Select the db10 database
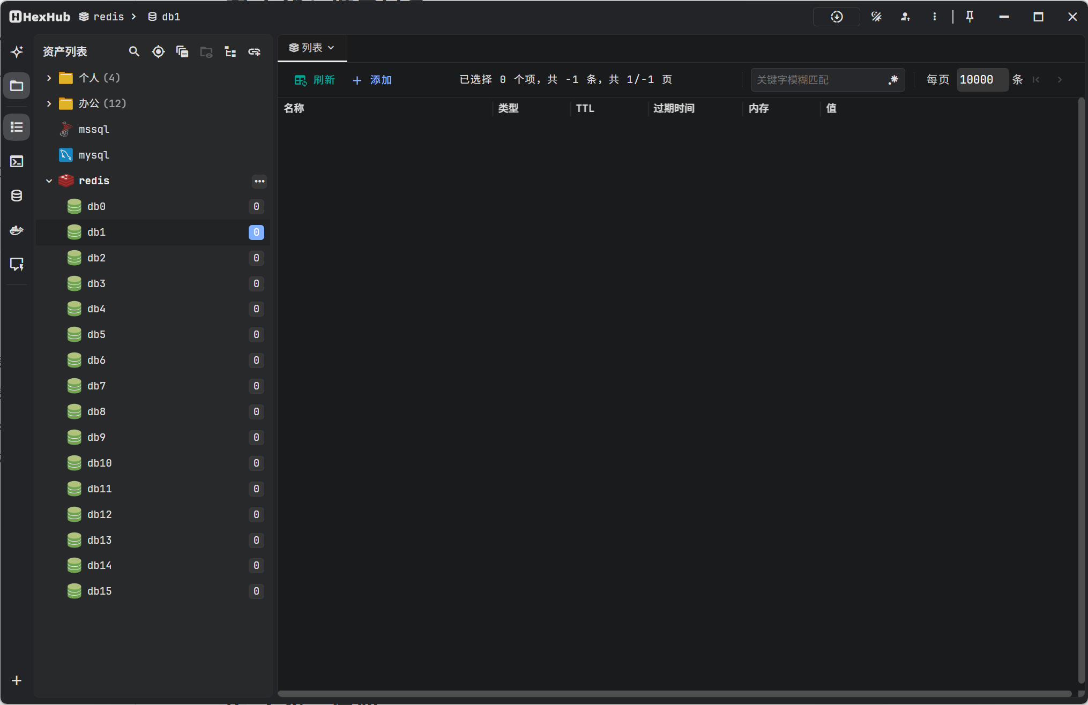 153,463
